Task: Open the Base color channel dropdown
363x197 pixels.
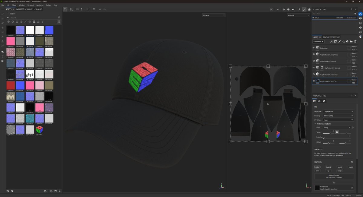Action: click(x=319, y=42)
